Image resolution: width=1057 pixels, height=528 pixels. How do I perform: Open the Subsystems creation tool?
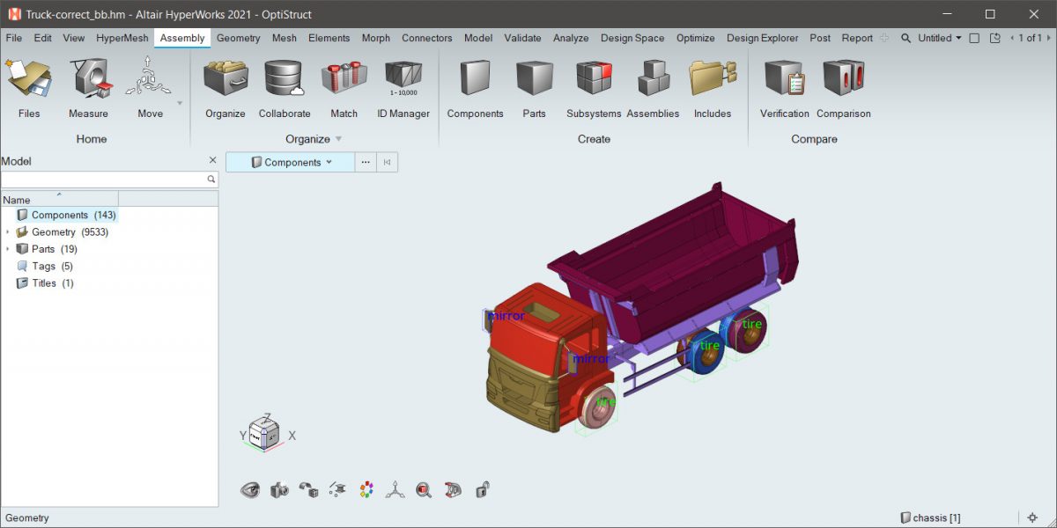click(x=593, y=84)
